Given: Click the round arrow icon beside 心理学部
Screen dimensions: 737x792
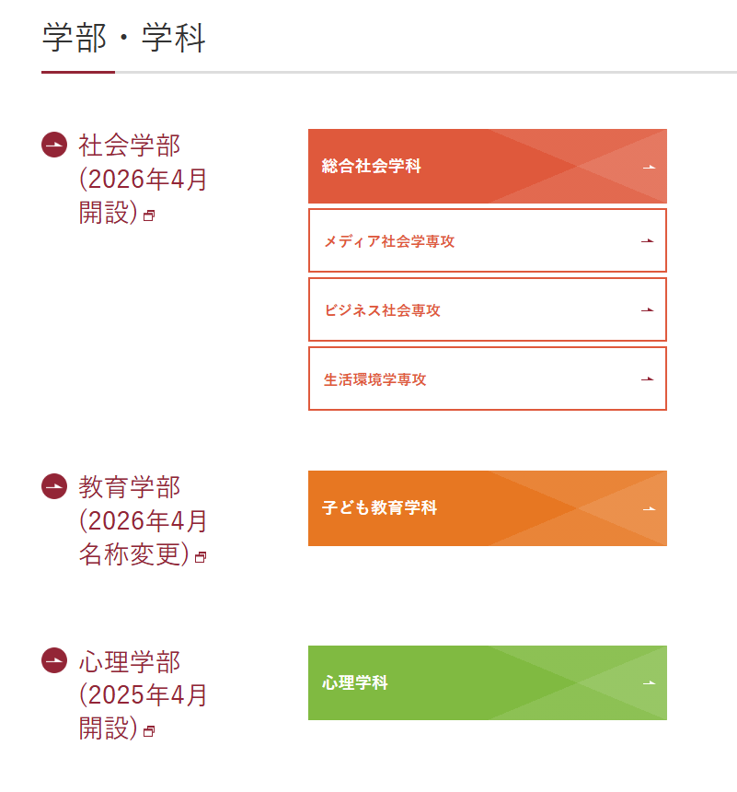Looking at the screenshot, I should pyautogui.click(x=54, y=660).
